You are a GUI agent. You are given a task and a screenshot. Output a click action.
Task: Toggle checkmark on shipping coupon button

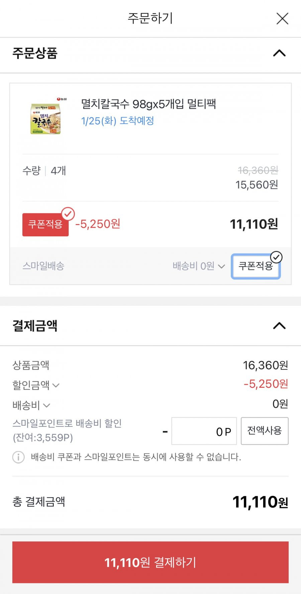276,257
